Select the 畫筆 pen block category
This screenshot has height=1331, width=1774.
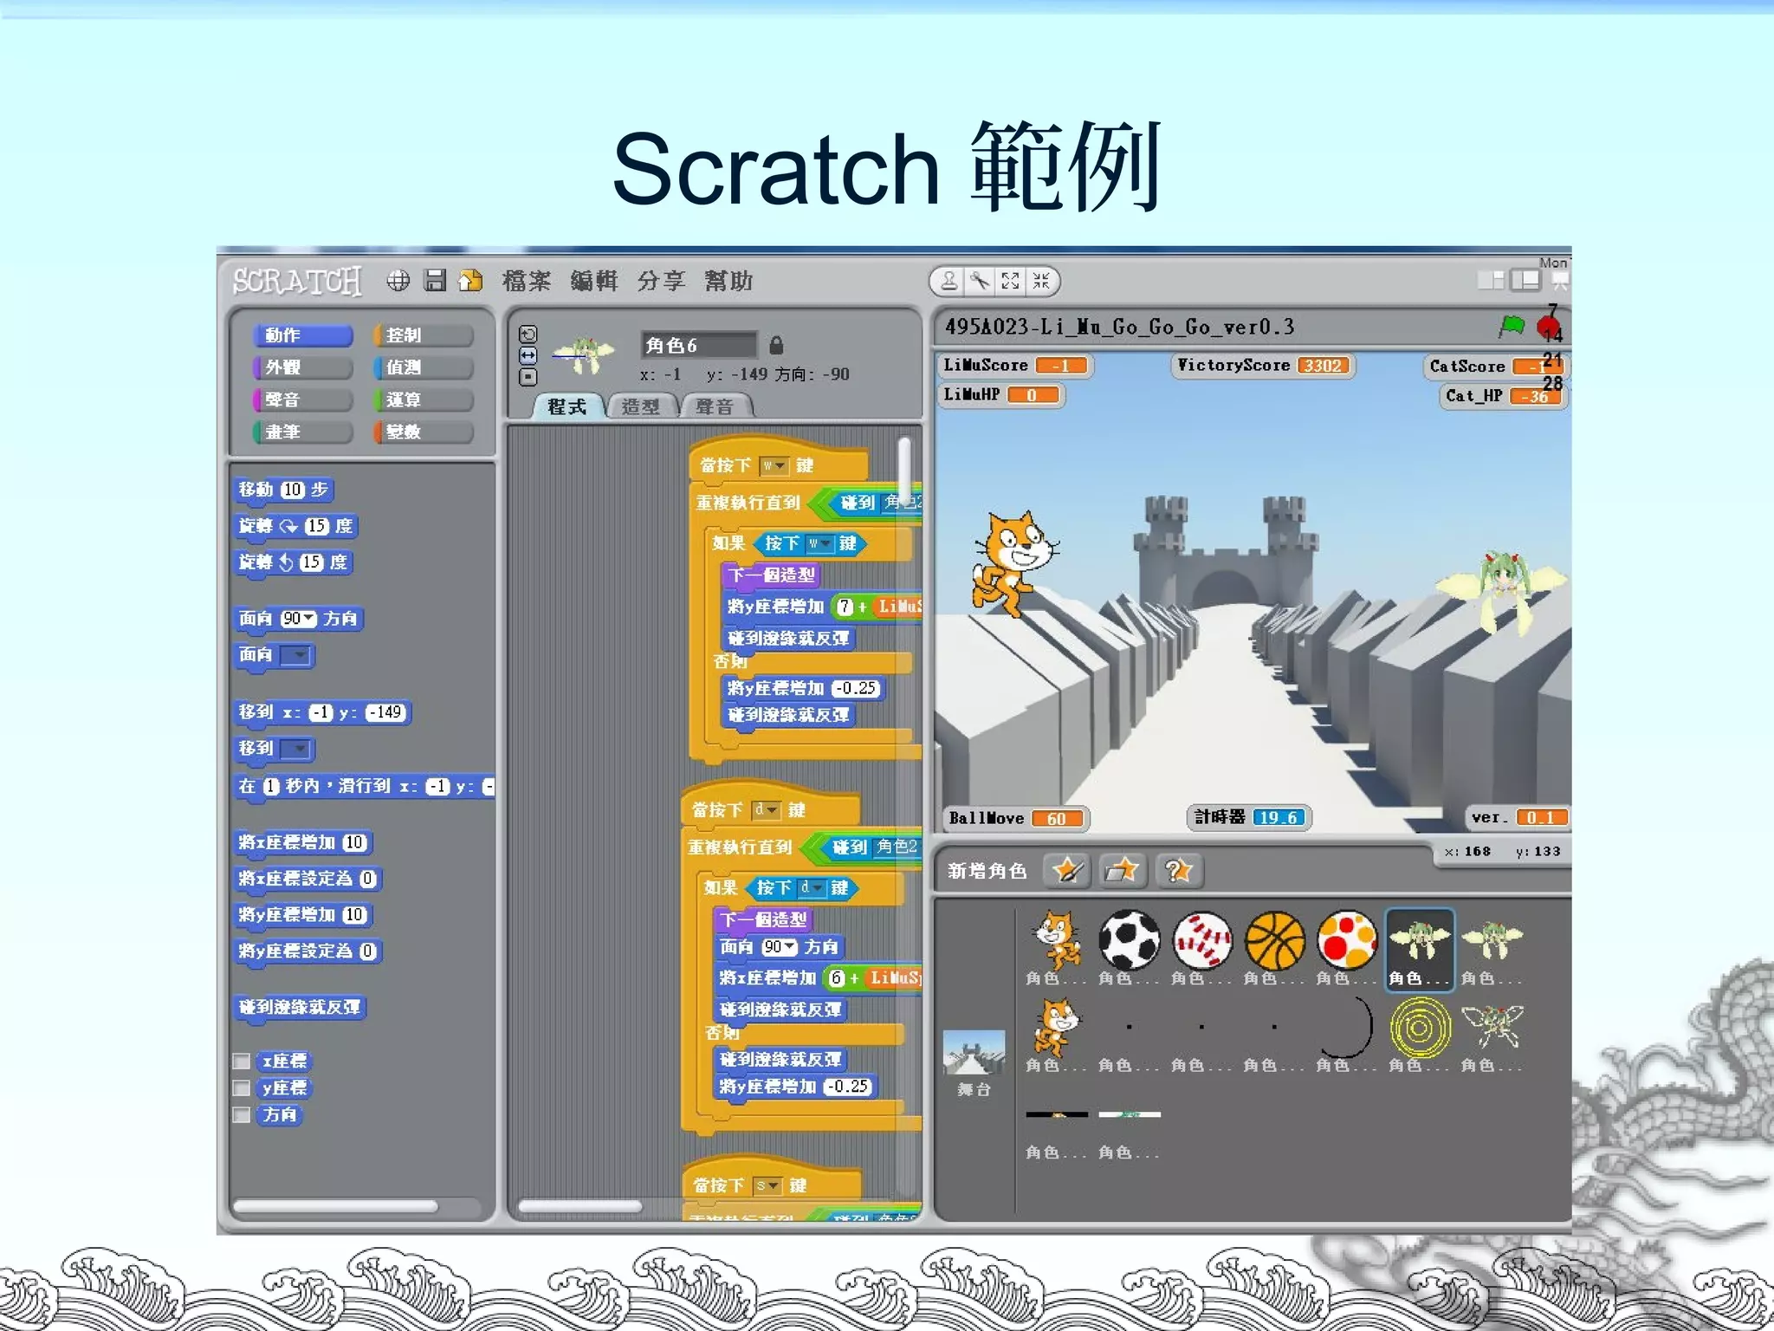302,432
